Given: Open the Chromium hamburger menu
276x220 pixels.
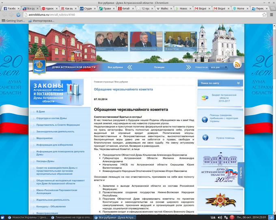Looking at the screenshot, I should 271,15.
